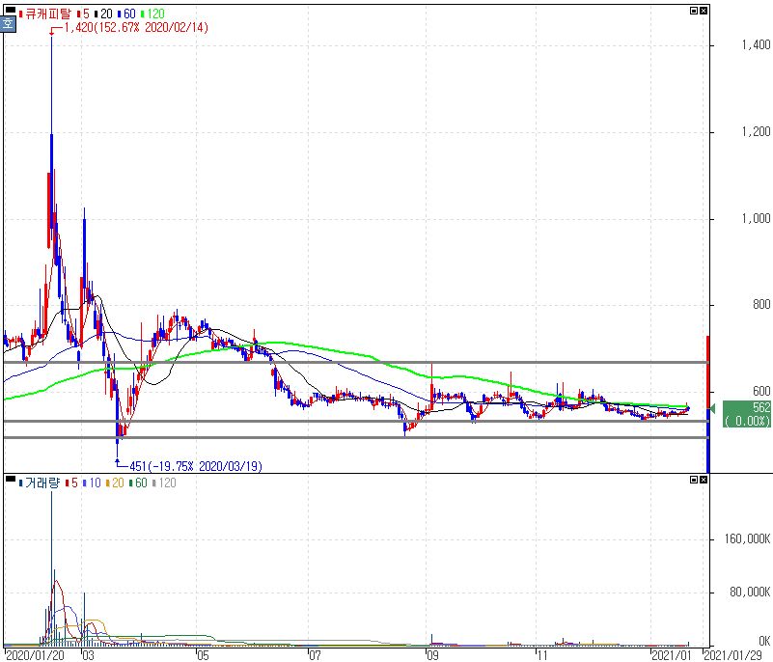Screen dimensions: 773x662
Task: Select the red 5 volume average legend
Action: 72,483
